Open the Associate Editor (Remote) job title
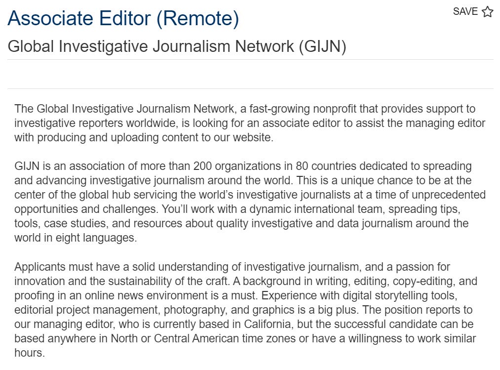This screenshot has height=370, width=500. pyautogui.click(x=123, y=18)
